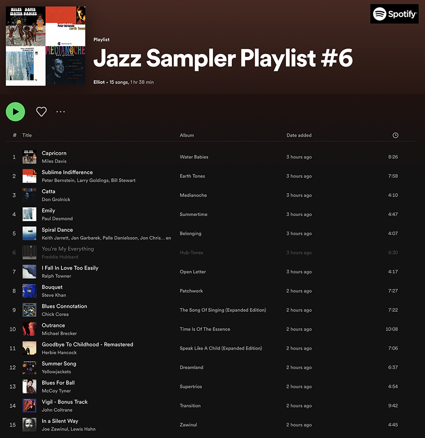The image size is (425, 438).
Task: Open the Patchwork album link
Action: 191,291
